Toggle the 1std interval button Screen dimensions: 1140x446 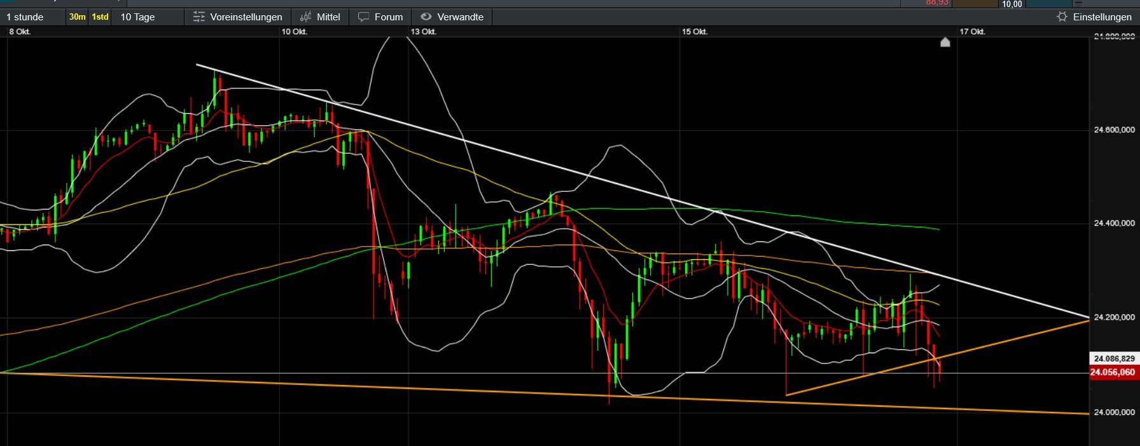(100, 17)
